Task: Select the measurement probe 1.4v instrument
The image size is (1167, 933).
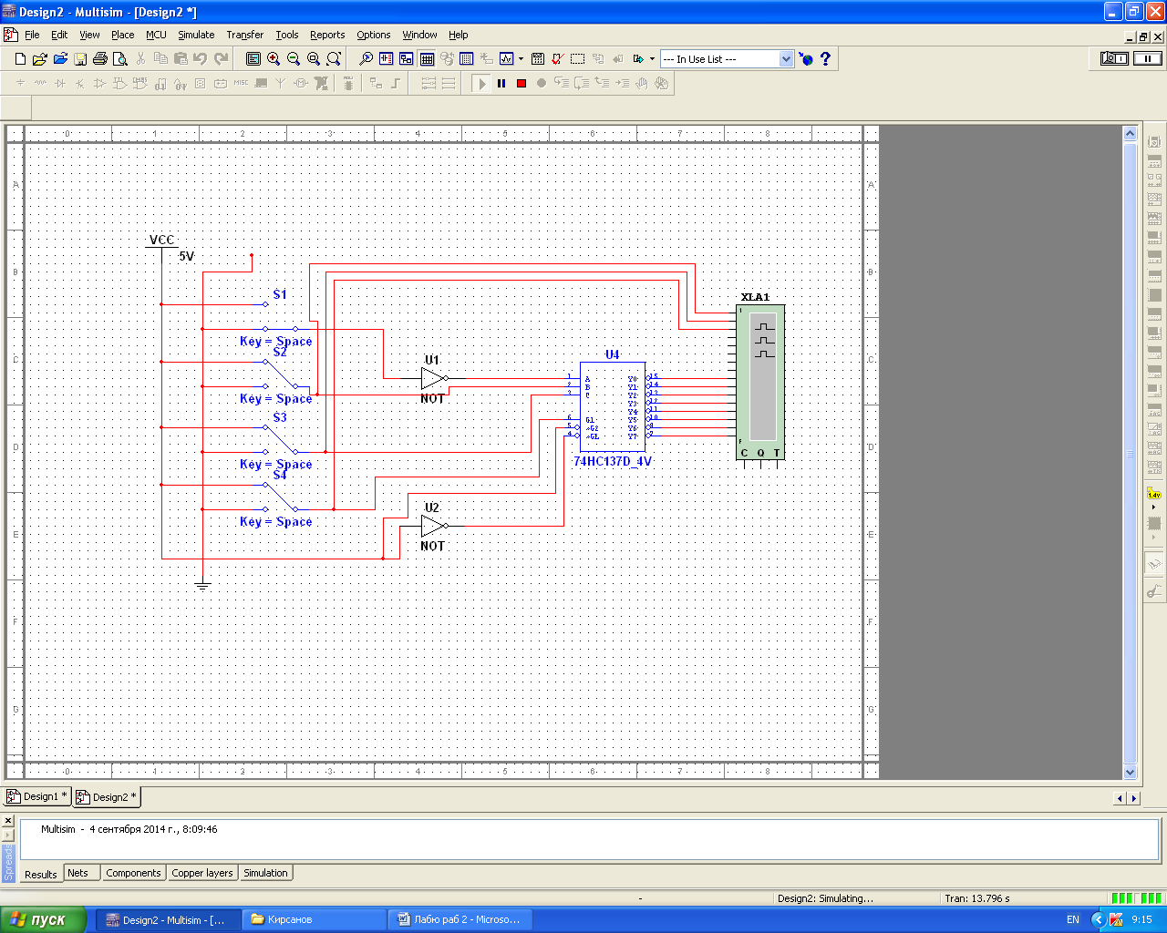Action: [1154, 495]
